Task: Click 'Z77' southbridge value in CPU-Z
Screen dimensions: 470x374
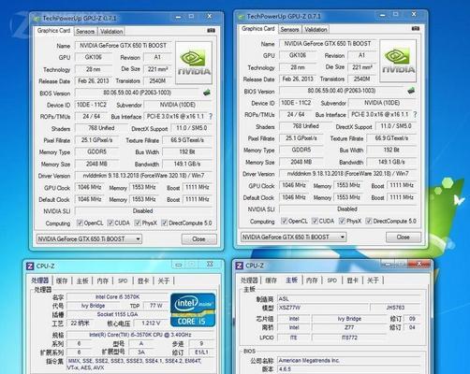Action: [349, 327]
